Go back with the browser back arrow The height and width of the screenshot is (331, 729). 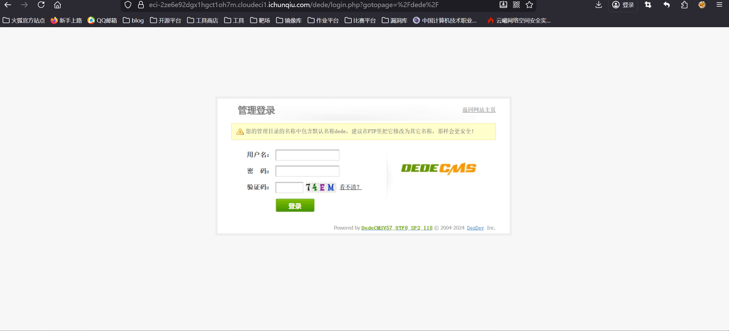(x=8, y=5)
